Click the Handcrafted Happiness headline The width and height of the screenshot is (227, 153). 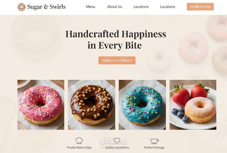point(116,39)
